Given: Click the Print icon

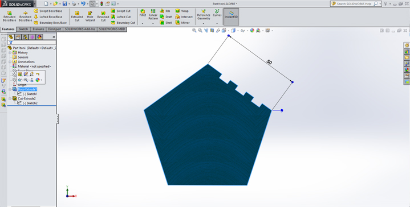Looking at the screenshot, I should coord(74,3).
